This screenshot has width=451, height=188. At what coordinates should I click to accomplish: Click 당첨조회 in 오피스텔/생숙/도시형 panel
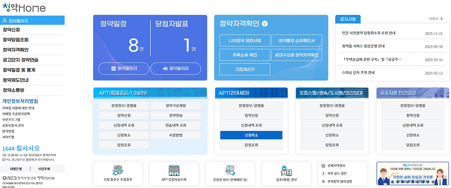(332, 145)
